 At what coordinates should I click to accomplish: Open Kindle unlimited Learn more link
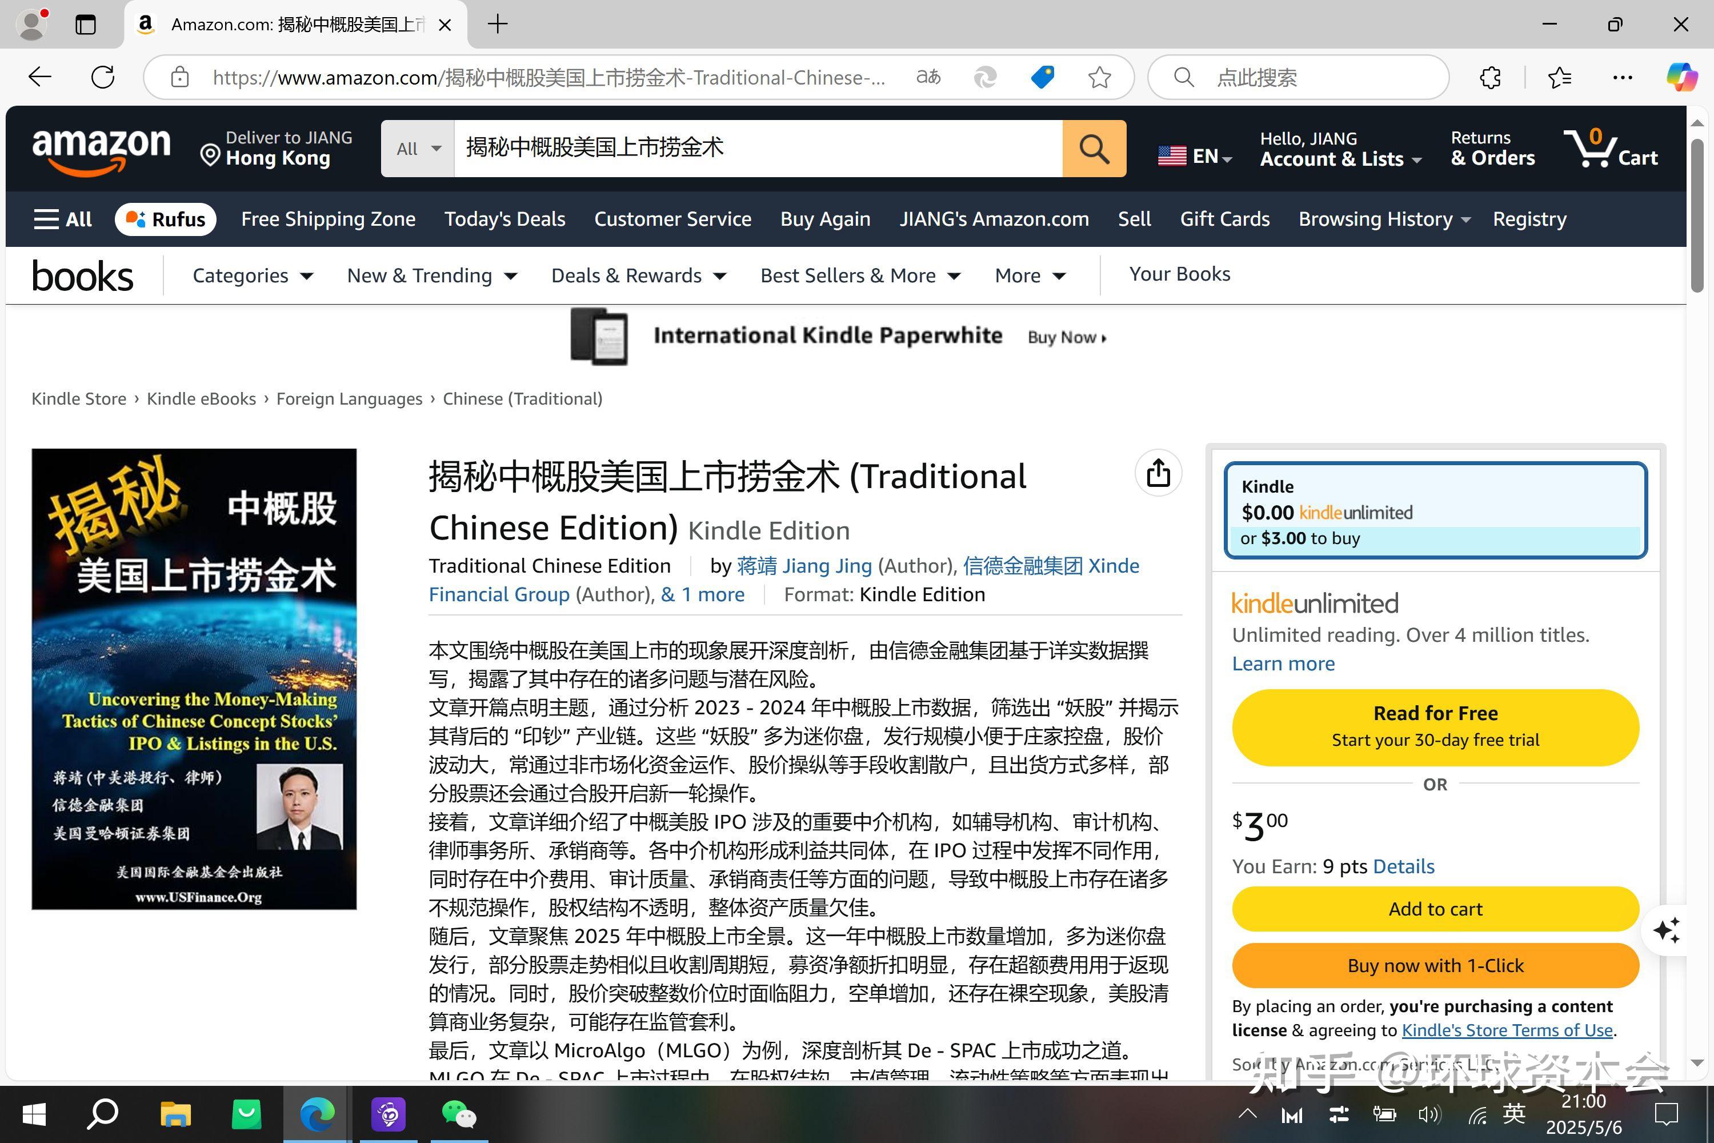coord(1283,664)
